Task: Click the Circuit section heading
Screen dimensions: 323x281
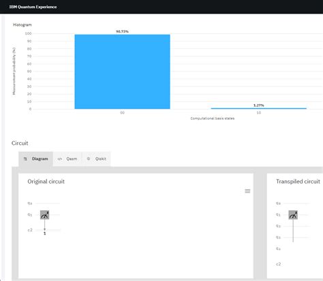Action: pyautogui.click(x=20, y=143)
